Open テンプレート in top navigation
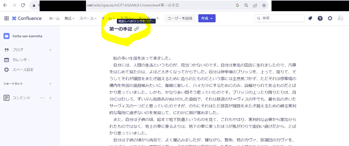The width and height of the screenshot is (349, 146). (x=149, y=18)
